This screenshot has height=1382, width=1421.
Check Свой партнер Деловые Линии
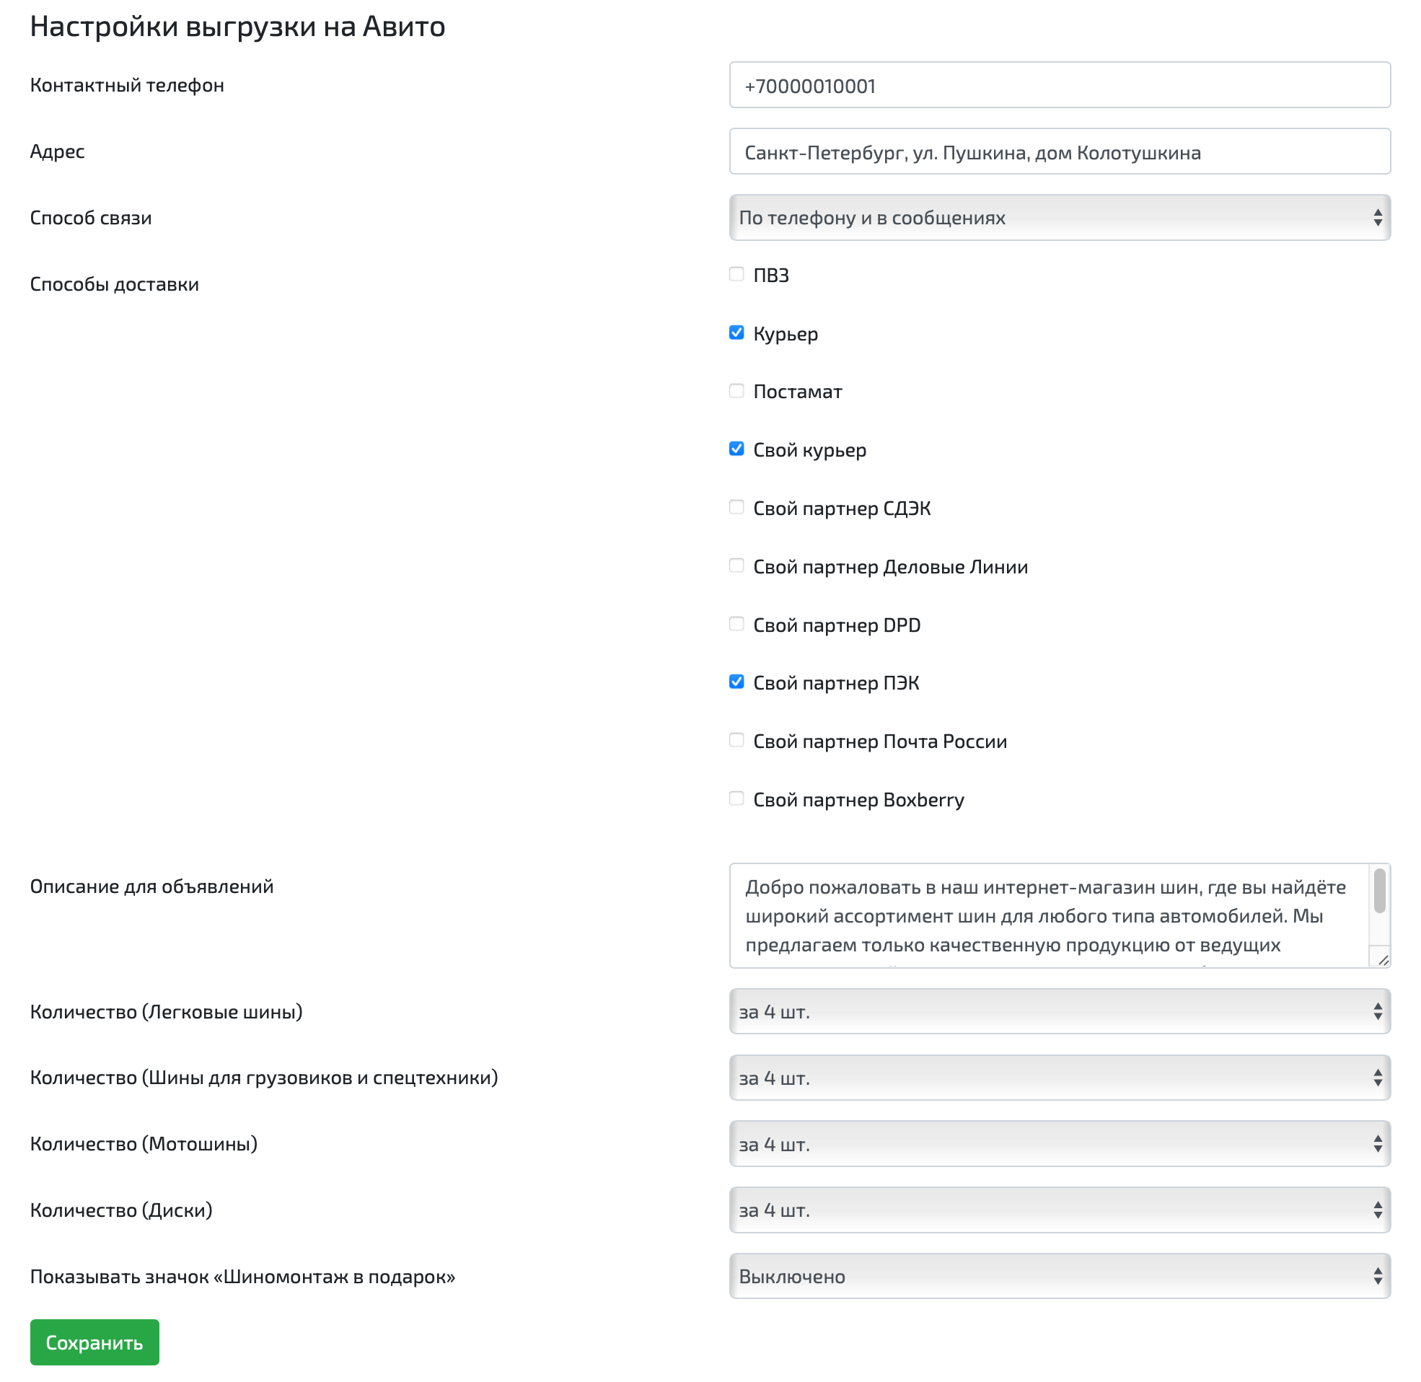pyautogui.click(x=736, y=565)
